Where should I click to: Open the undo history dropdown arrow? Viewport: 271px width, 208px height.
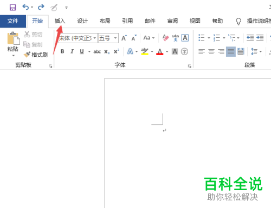pyautogui.click(x=32, y=7)
